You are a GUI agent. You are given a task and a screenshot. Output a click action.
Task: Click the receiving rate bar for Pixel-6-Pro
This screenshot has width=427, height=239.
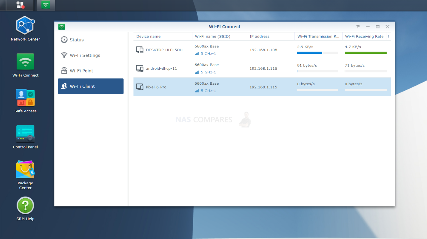[366, 90]
